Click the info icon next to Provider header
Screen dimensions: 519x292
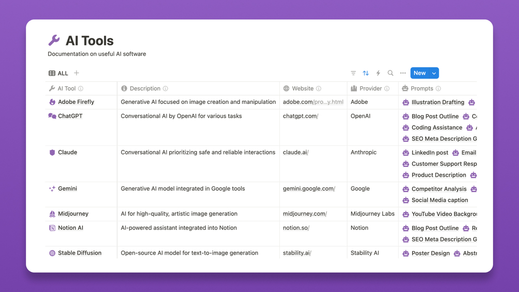click(x=387, y=88)
